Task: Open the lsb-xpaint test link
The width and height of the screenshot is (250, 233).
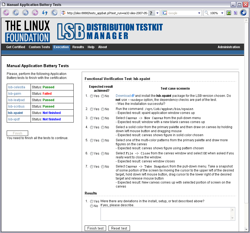Action: [x=15, y=113]
